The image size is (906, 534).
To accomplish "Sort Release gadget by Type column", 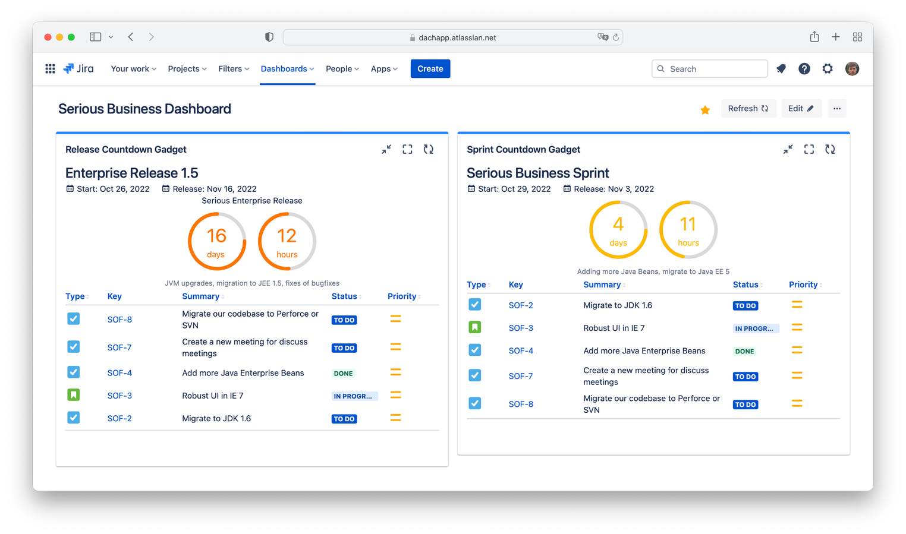I will (77, 296).
